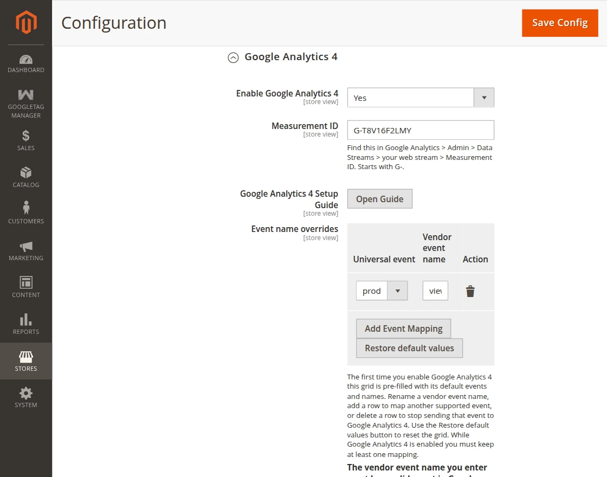Open the Dashboard sidebar menu
The image size is (607, 477).
click(x=26, y=64)
